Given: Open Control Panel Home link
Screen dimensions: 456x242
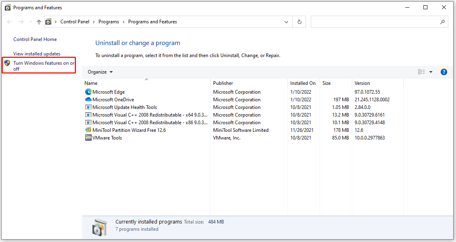Looking at the screenshot, I should (x=35, y=39).
